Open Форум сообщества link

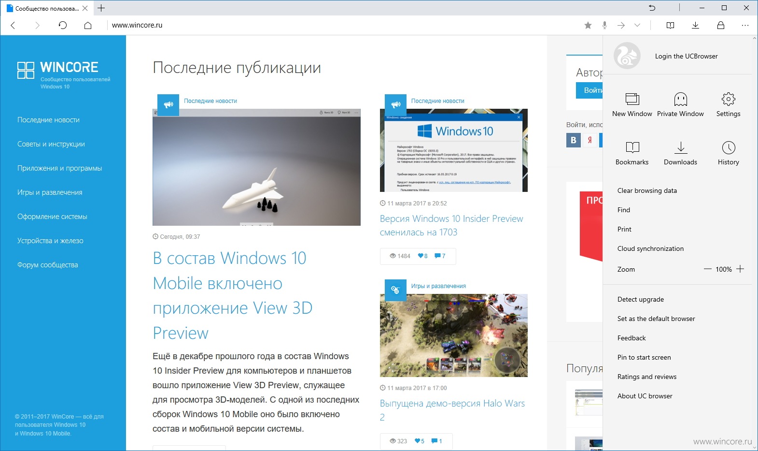pyautogui.click(x=47, y=265)
